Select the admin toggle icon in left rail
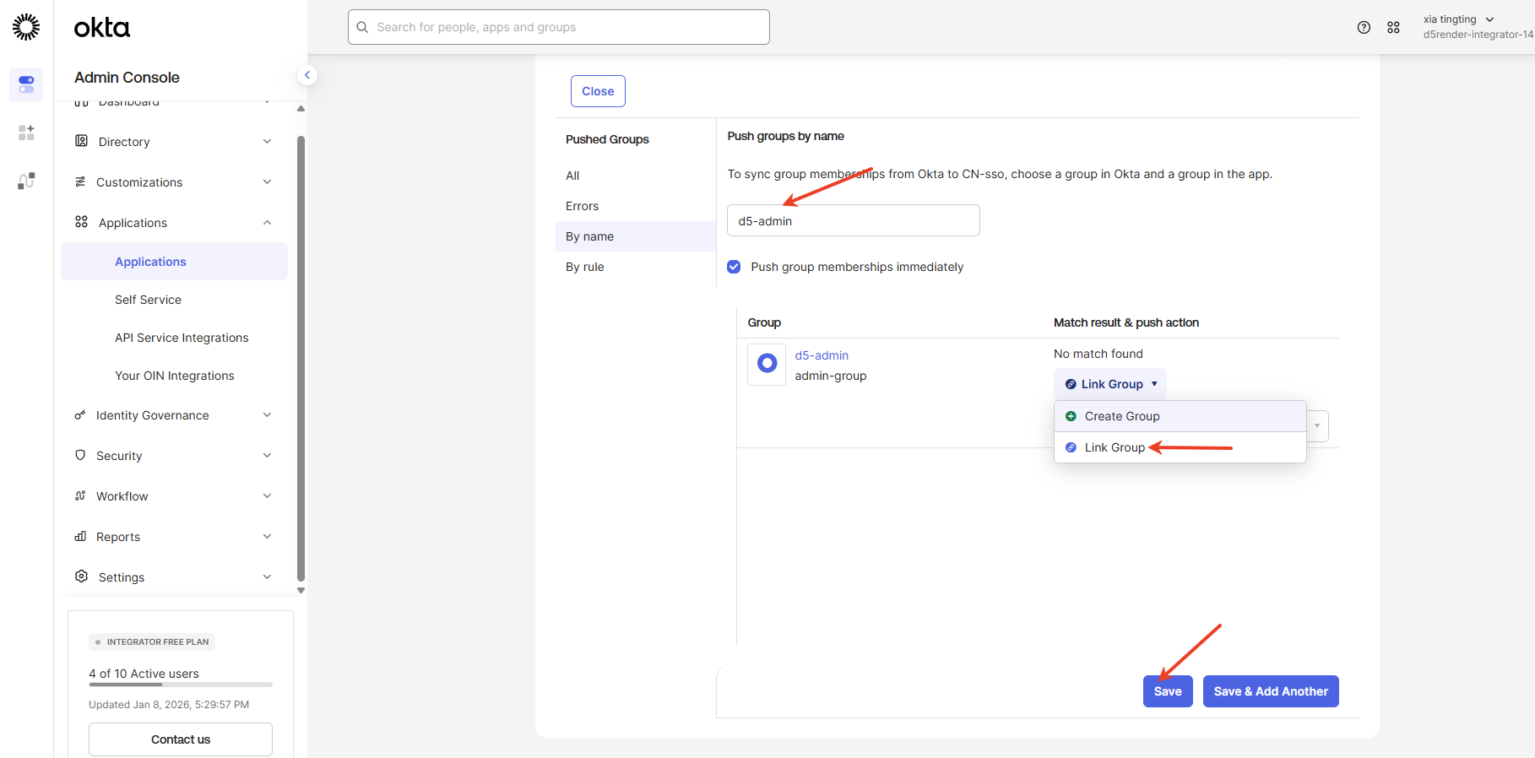The width and height of the screenshot is (1535, 758). (26, 84)
